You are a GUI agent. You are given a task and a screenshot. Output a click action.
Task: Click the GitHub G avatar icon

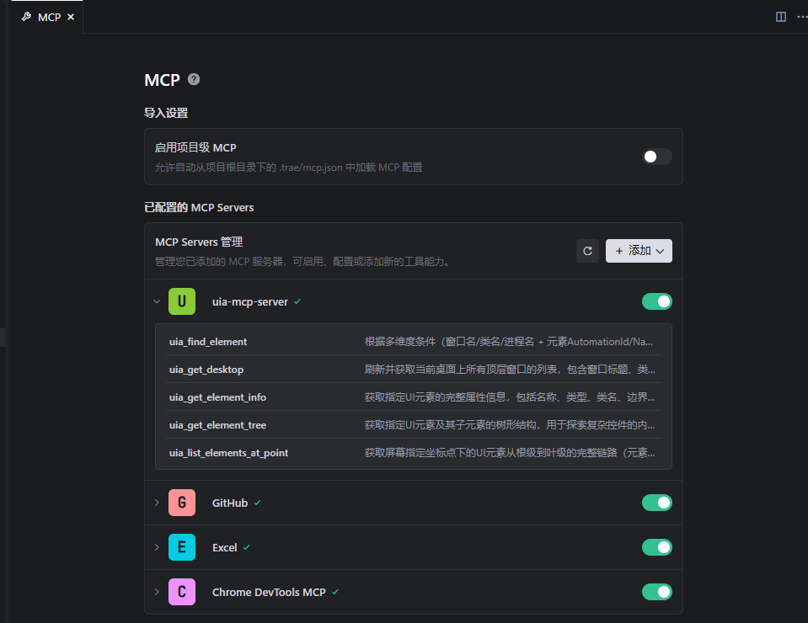pyautogui.click(x=182, y=503)
